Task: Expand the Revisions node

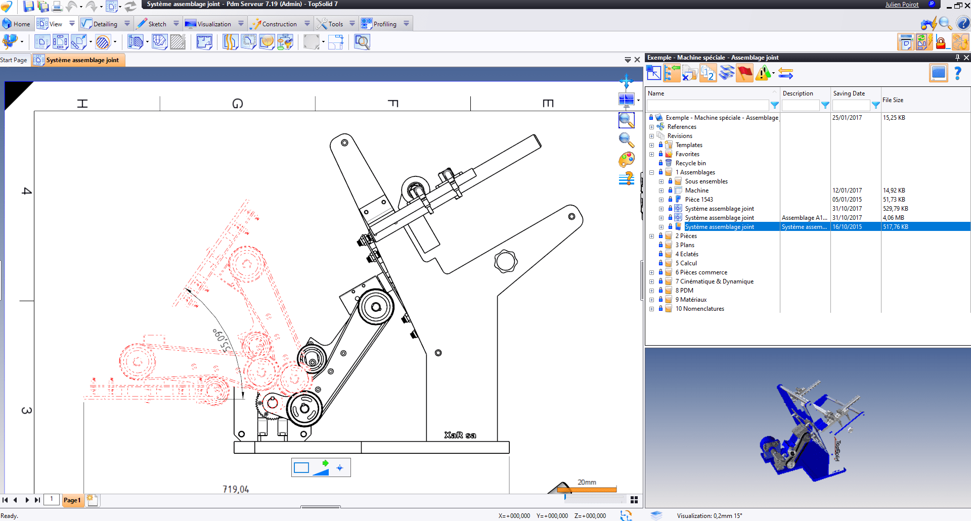Action: 652,136
